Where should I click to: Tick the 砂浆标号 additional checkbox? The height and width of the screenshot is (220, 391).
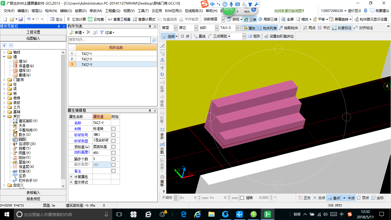pos(114,135)
